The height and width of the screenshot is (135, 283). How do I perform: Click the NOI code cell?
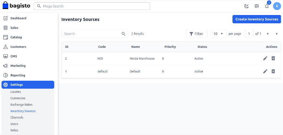click(100, 59)
